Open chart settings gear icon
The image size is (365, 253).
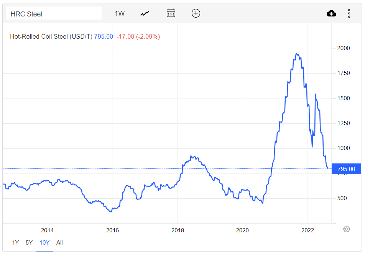point(346,229)
